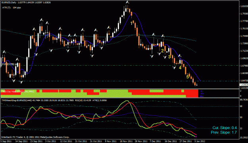The height and width of the screenshot is (143, 248).
Task: Click the Prev. Slope: 1.7 text
Action: pyautogui.click(x=224, y=132)
